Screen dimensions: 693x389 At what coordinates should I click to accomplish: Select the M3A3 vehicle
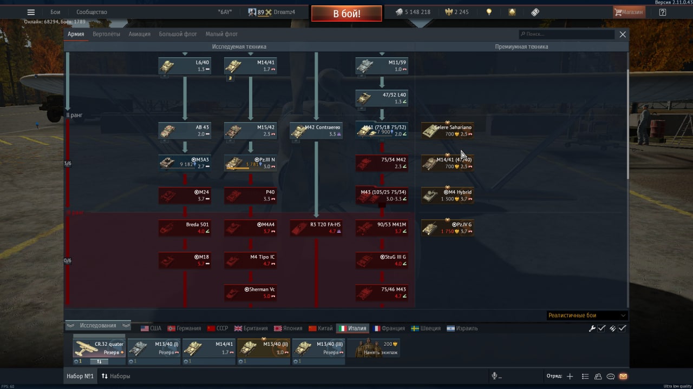(185, 163)
